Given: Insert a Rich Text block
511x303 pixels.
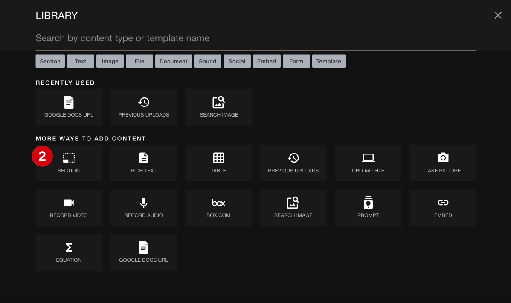Looking at the screenshot, I should (x=144, y=163).
